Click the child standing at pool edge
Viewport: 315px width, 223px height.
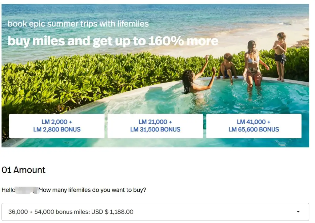tap(280, 55)
